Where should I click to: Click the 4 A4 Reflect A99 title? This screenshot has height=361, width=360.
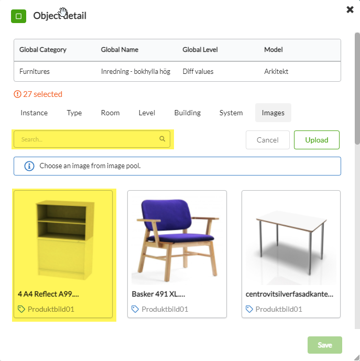(48, 294)
